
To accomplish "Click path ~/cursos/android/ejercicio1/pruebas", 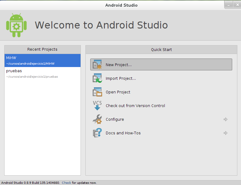I will coord(32,76).
